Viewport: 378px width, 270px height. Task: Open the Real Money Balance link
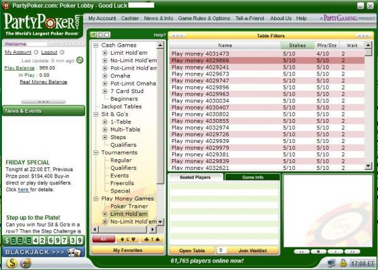pyautogui.click(x=43, y=82)
